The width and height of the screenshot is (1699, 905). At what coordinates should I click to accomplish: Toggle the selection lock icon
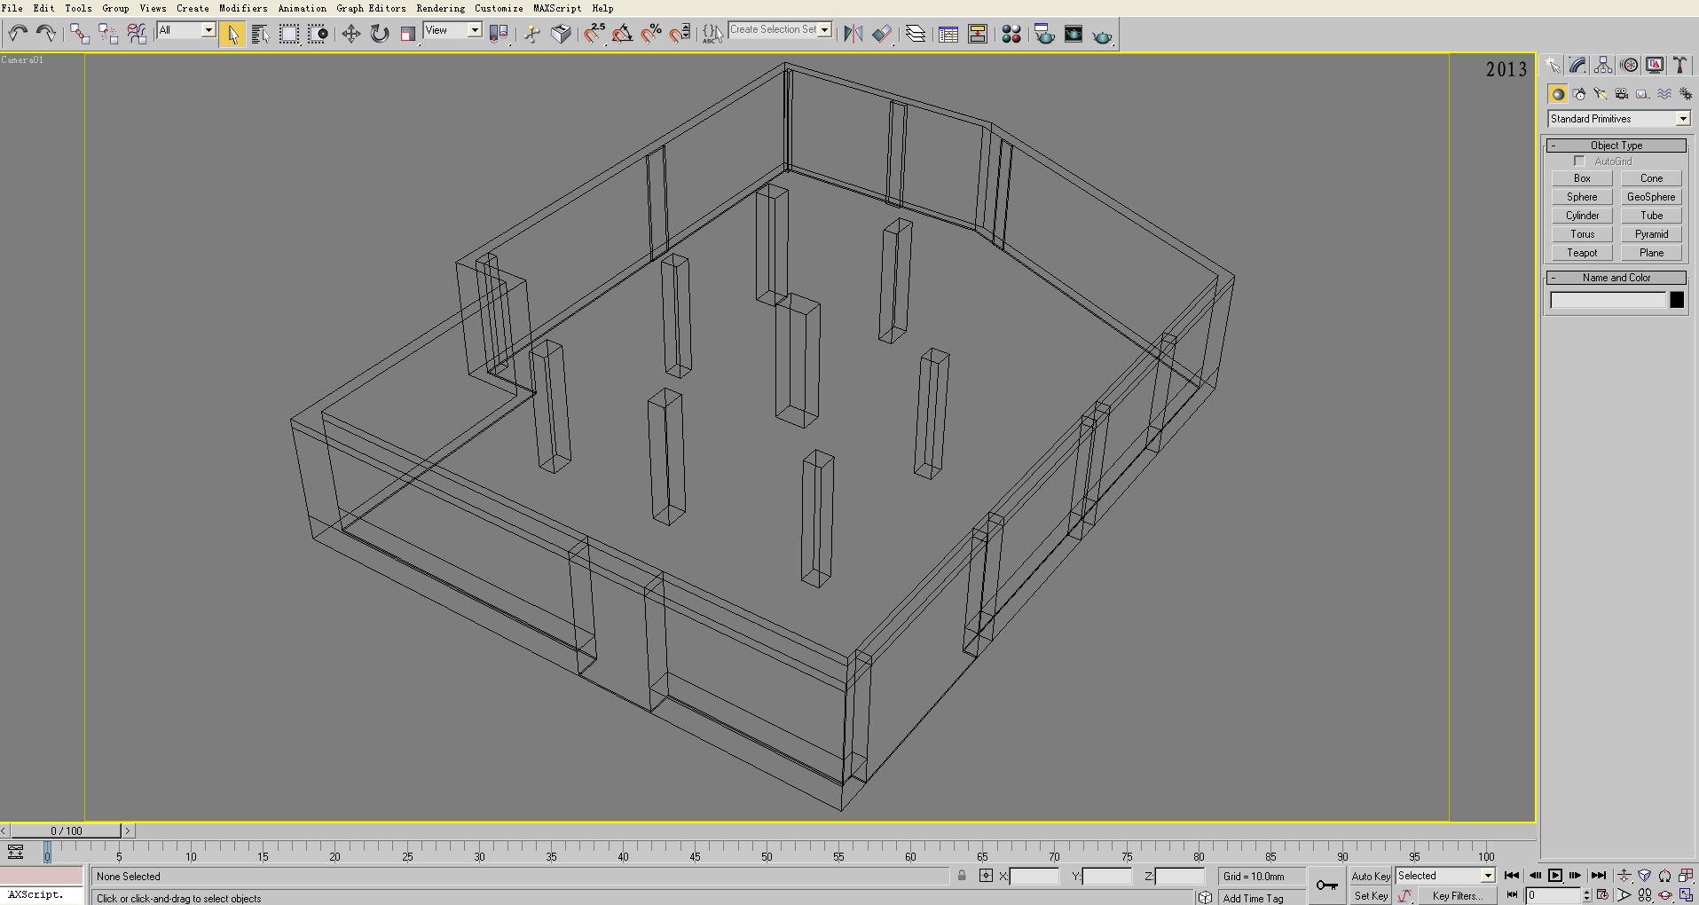click(962, 876)
